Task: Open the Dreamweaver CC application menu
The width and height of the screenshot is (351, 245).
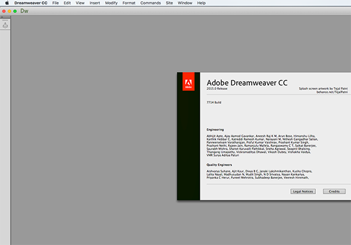Action: pyautogui.click(x=31, y=3)
